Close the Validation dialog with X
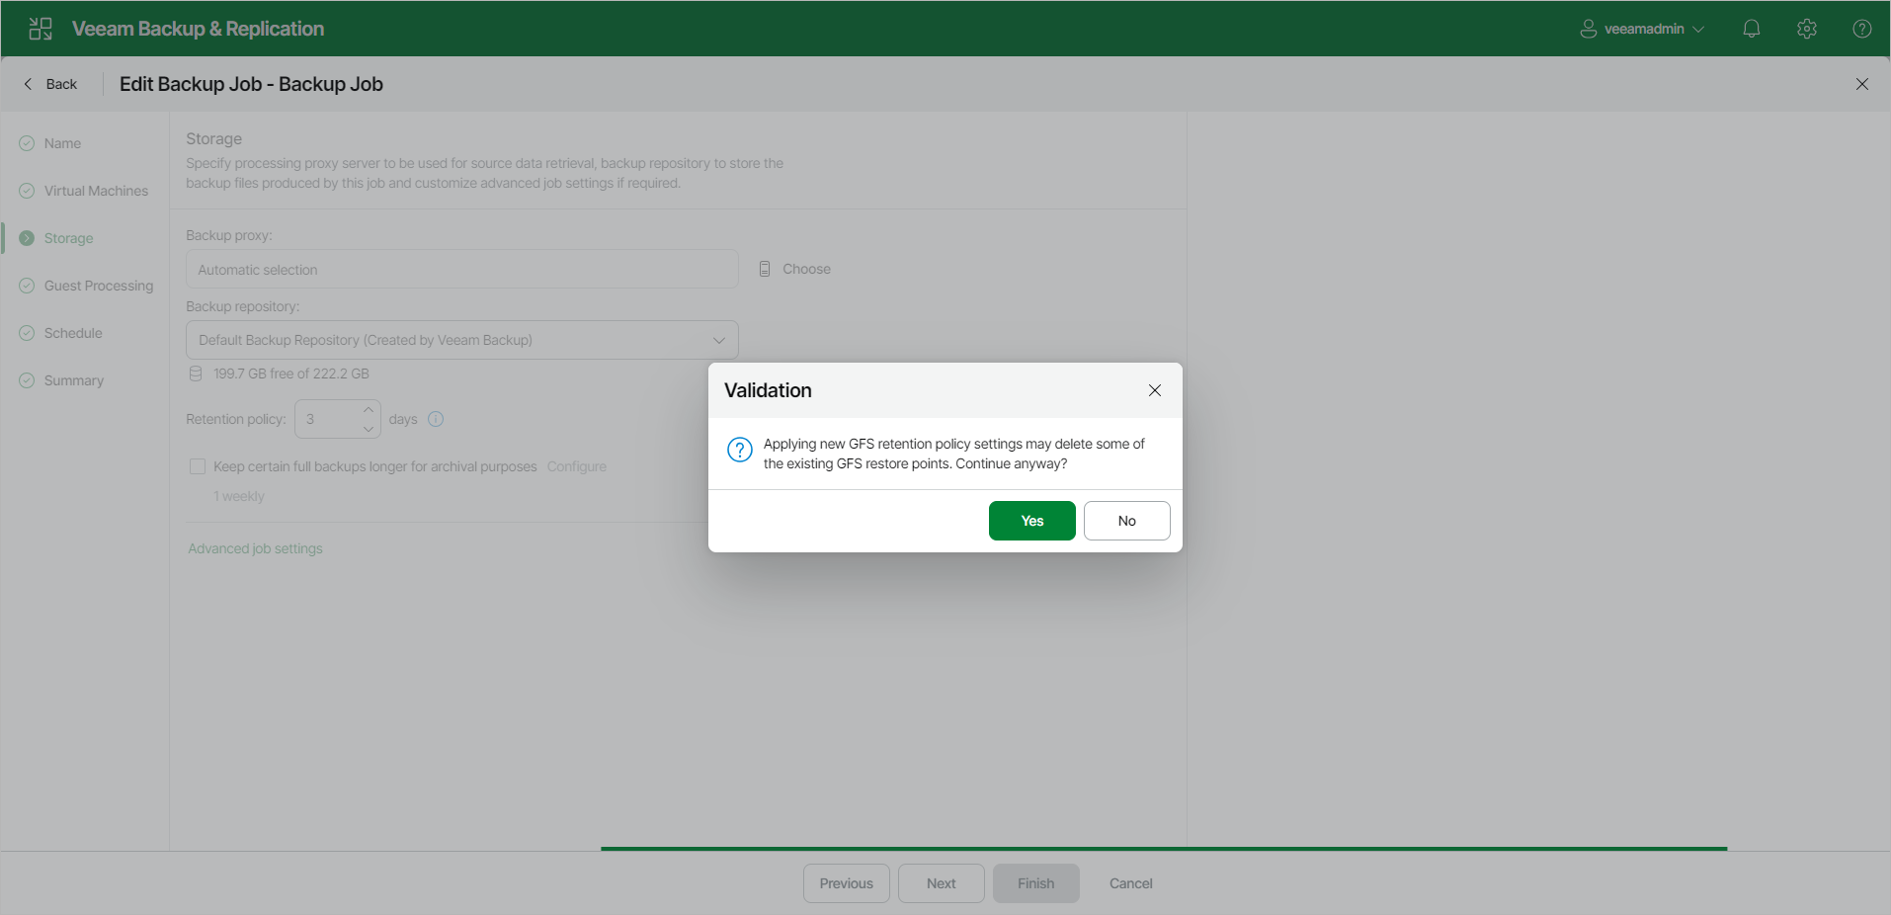The width and height of the screenshot is (1891, 915). [1155, 390]
